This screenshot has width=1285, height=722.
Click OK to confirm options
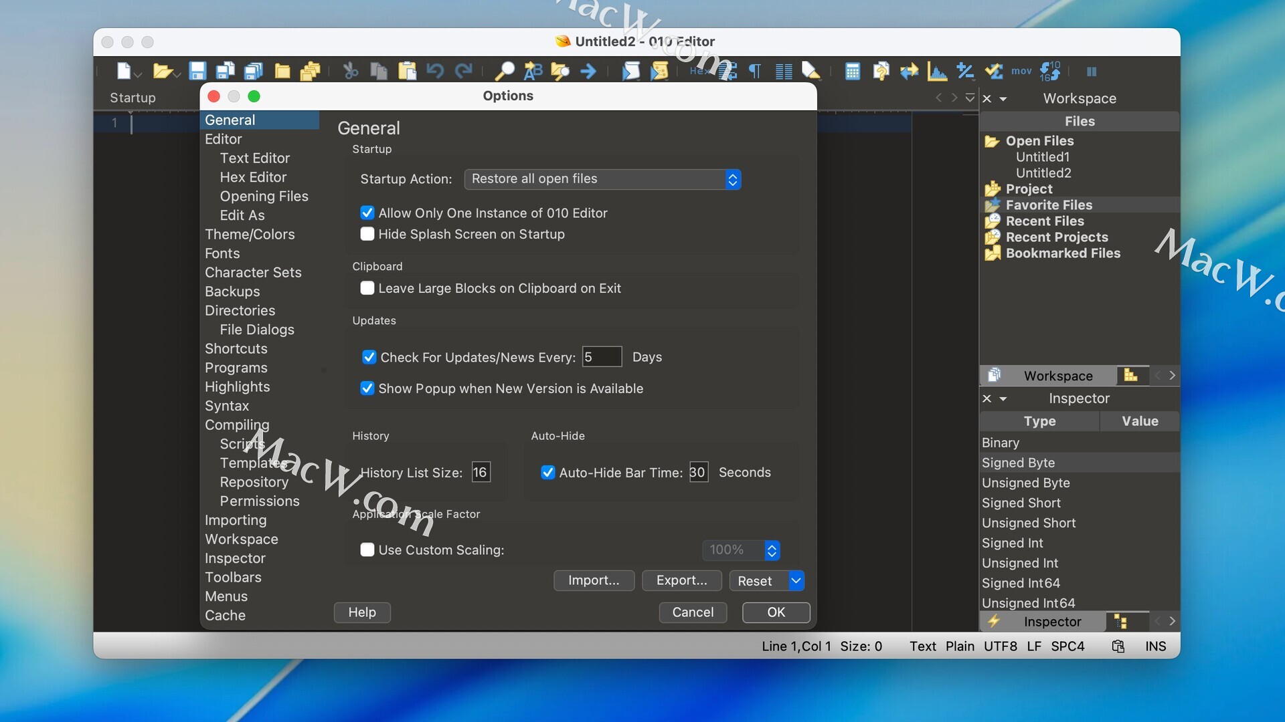pyautogui.click(x=776, y=612)
